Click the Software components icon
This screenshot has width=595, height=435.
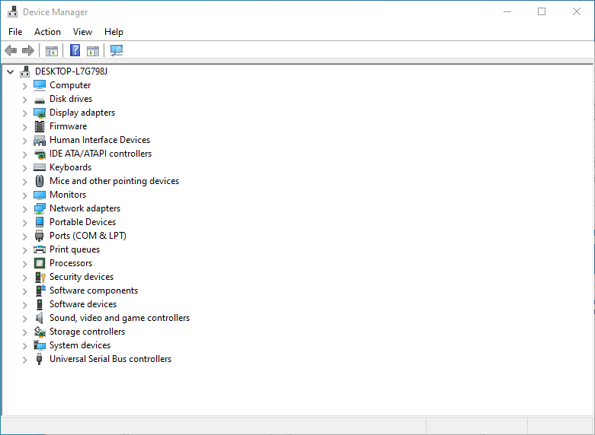[40, 291]
